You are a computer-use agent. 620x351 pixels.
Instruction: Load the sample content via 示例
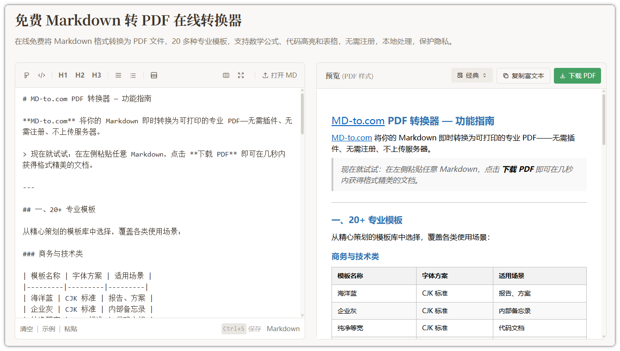[49, 329]
